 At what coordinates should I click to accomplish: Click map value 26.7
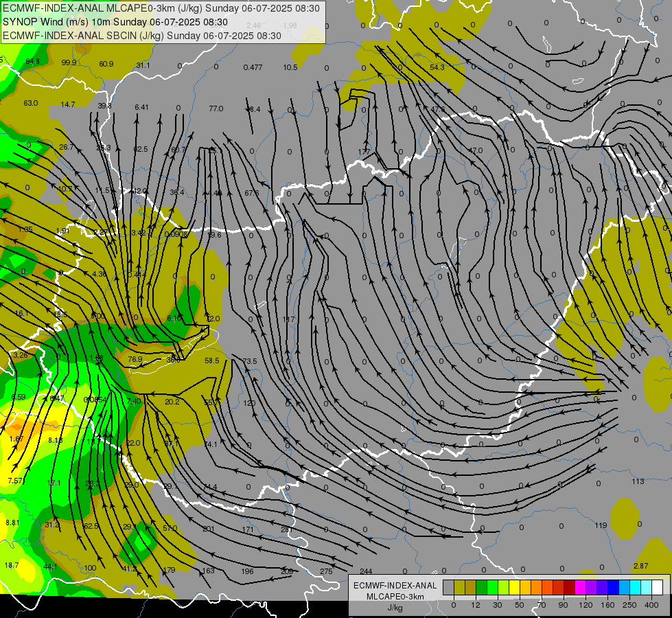coord(66,147)
